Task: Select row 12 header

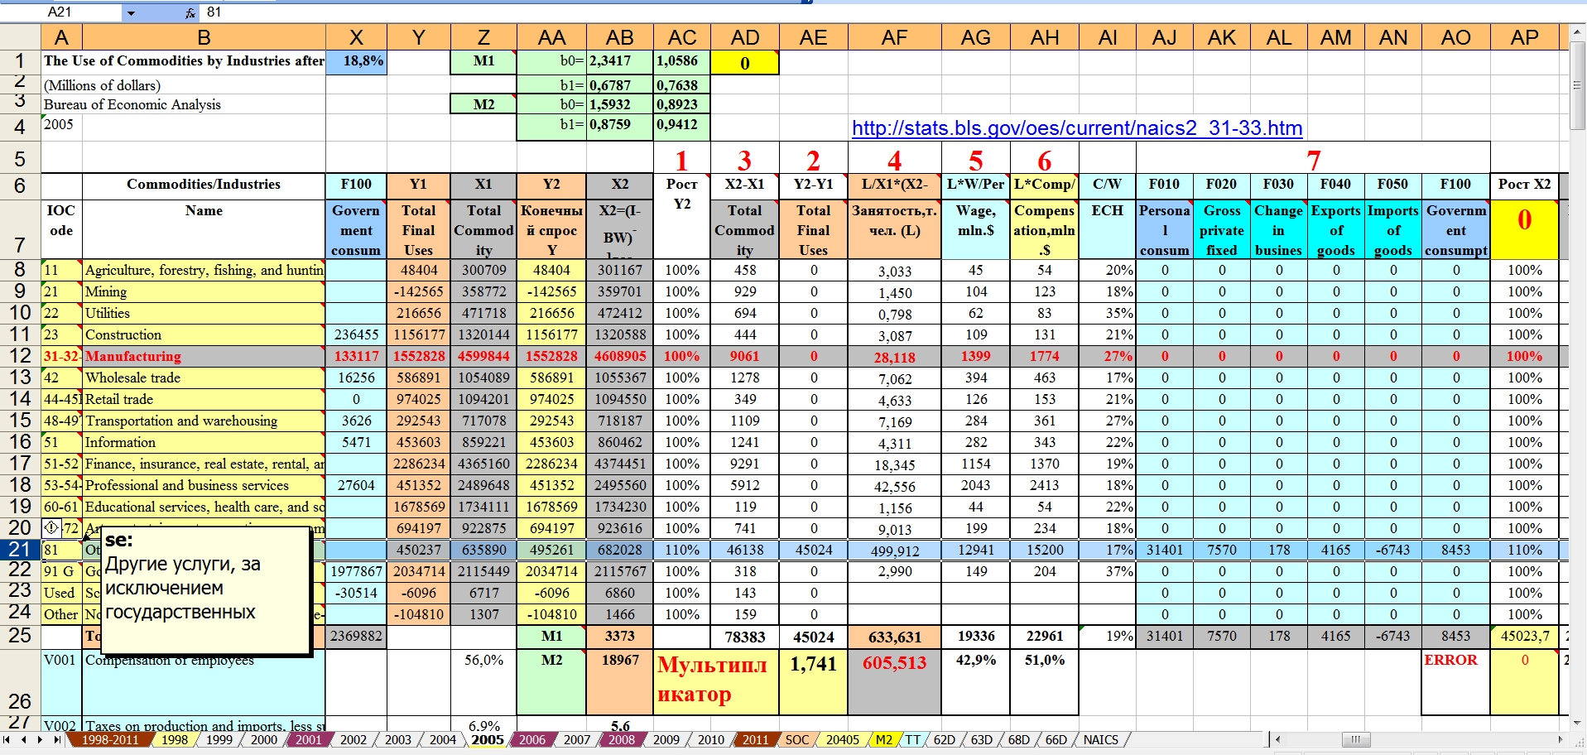Action: (x=20, y=356)
